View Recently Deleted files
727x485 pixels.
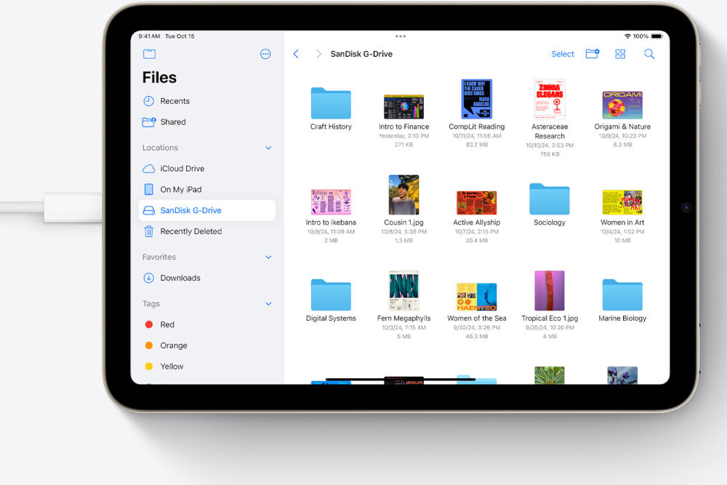point(190,231)
